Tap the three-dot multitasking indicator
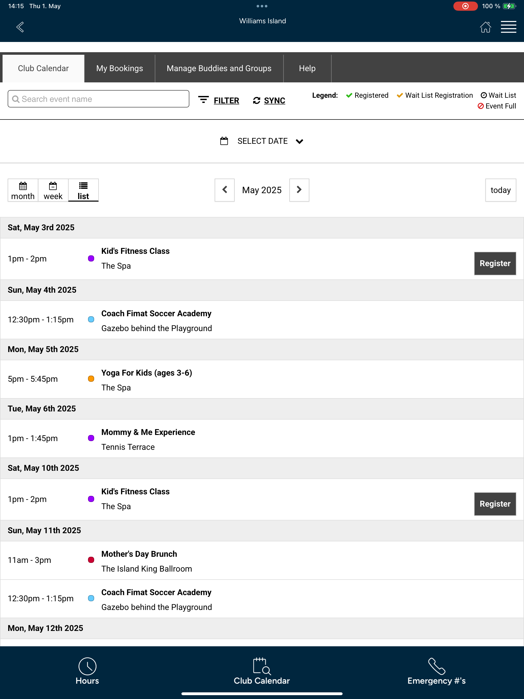 tap(262, 6)
